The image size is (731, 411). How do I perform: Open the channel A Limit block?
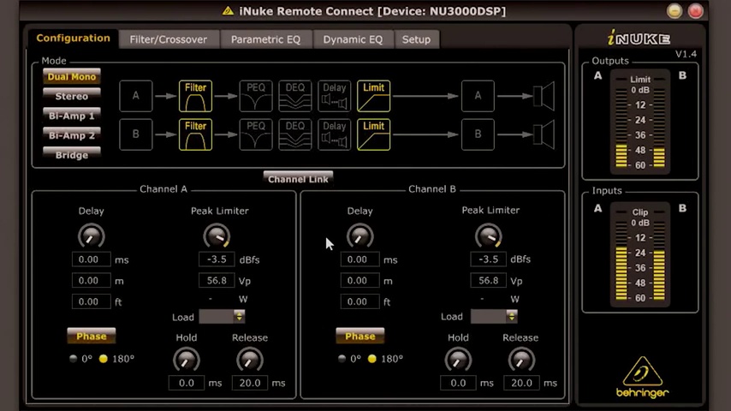(x=373, y=96)
